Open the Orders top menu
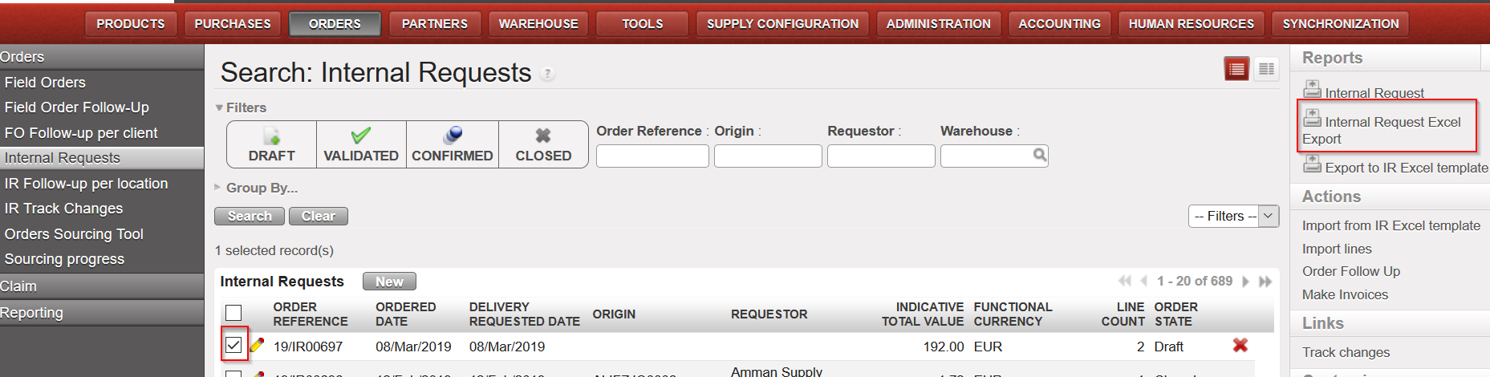The image size is (1490, 377). tap(335, 24)
